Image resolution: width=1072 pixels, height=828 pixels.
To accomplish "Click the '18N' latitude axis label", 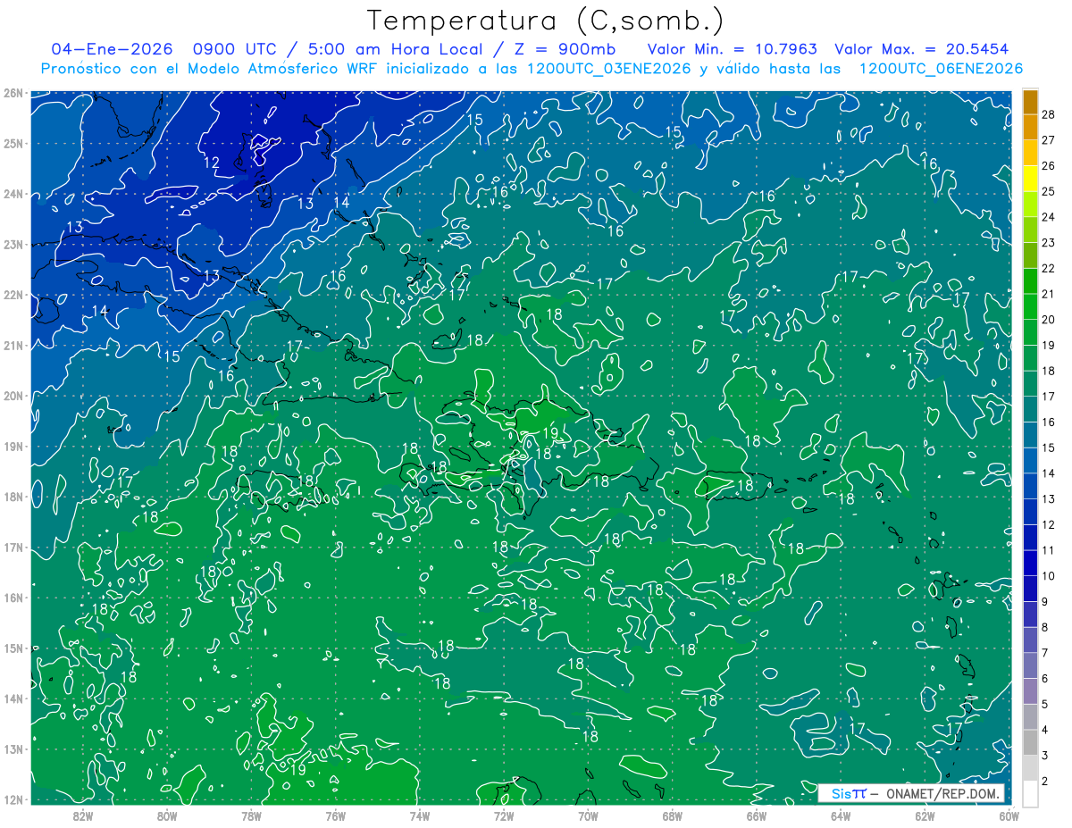I will click(x=13, y=497).
